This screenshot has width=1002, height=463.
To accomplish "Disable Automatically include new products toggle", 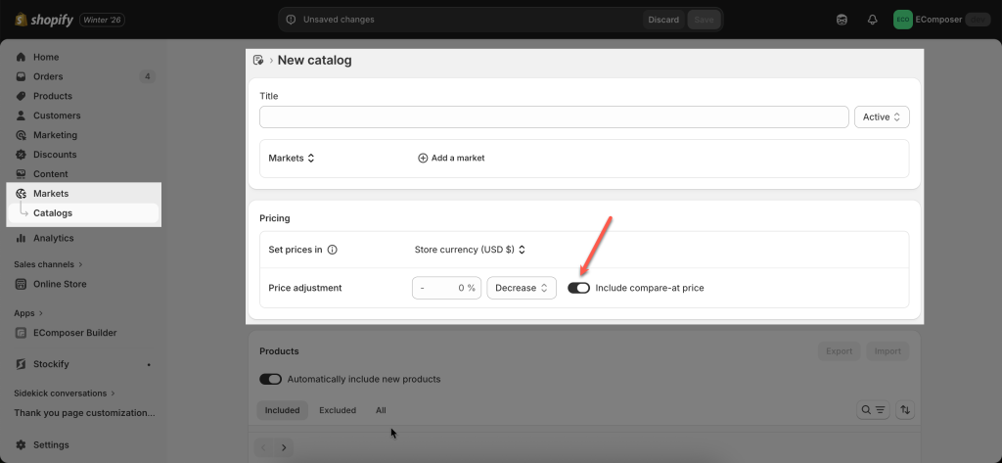I will click(x=270, y=379).
